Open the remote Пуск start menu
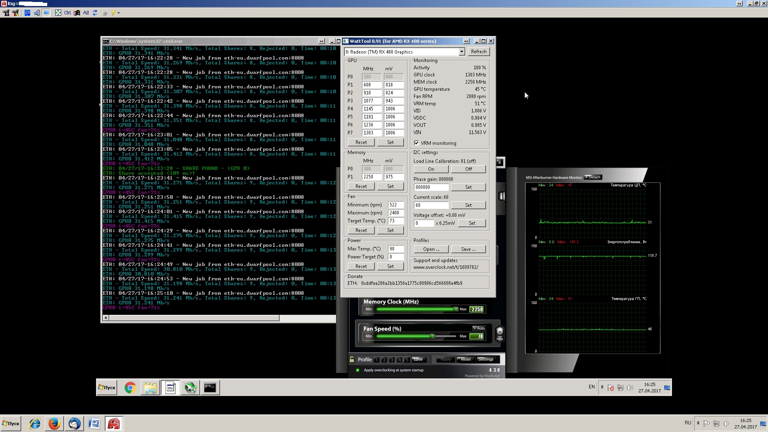Screen dimensions: 768x432 pos(107,388)
